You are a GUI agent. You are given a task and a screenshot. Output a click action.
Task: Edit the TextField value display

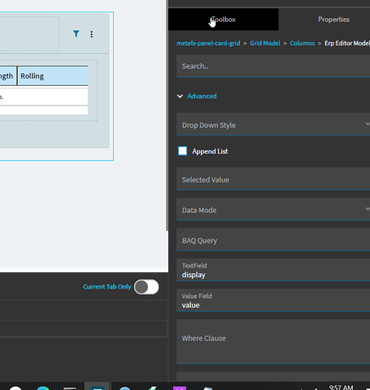click(x=273, y=270)
